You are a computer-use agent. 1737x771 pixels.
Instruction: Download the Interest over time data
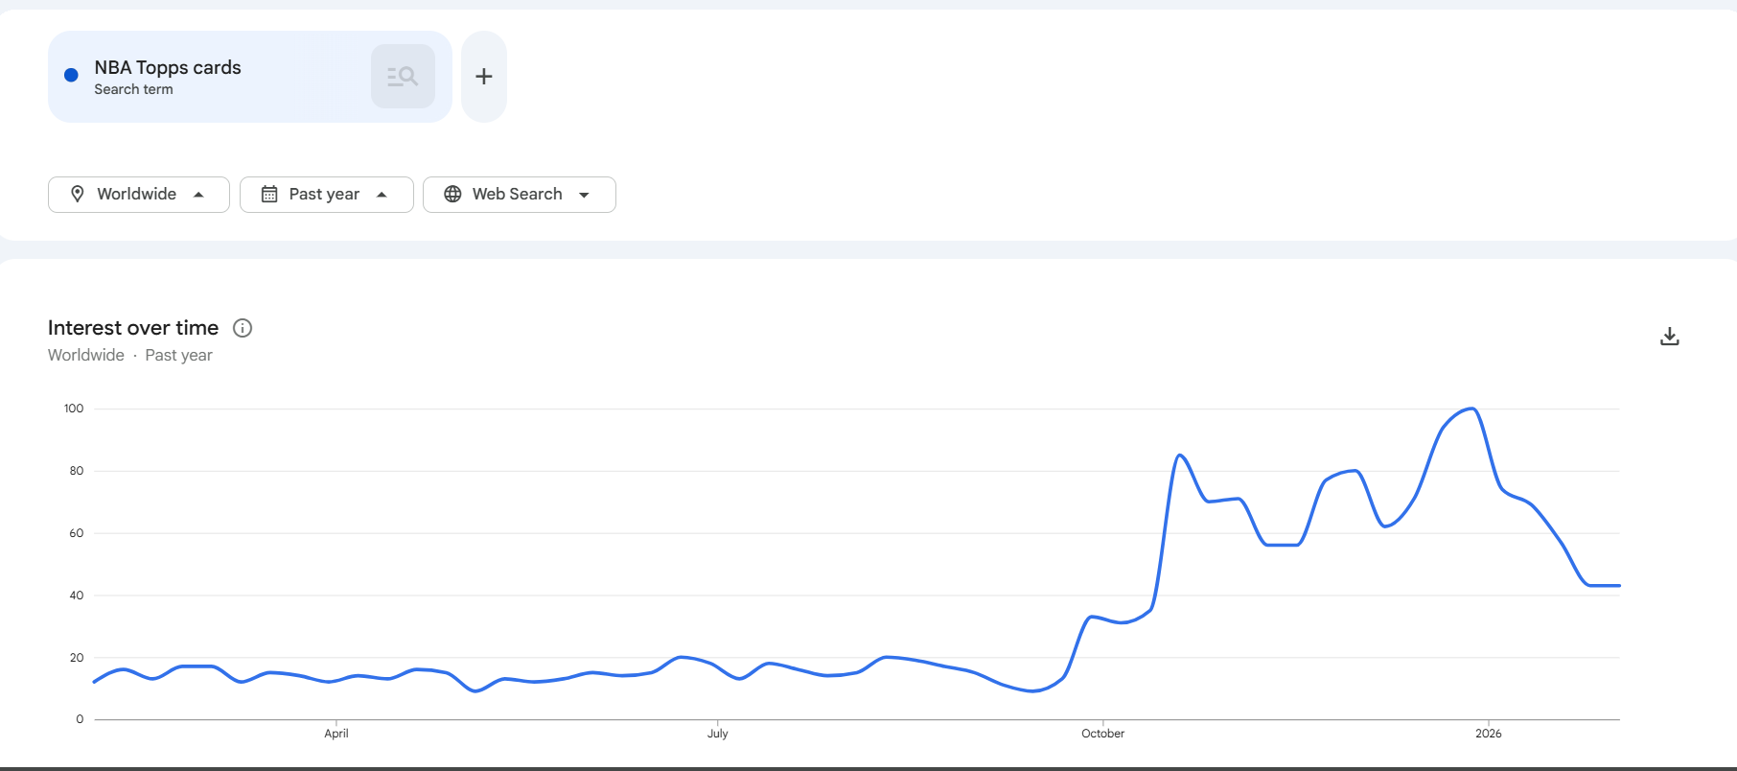coord(1670,336)
